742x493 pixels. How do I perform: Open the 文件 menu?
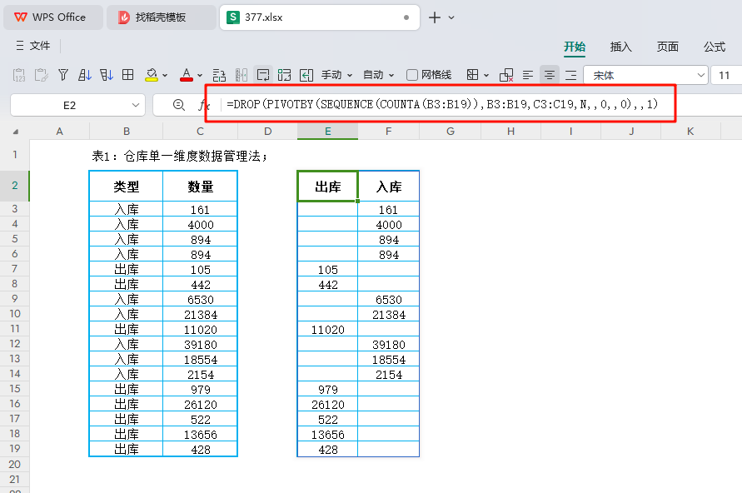tap(33, 46)
